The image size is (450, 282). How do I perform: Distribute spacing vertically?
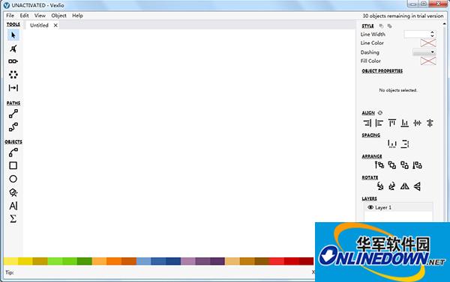coord(405,144)
